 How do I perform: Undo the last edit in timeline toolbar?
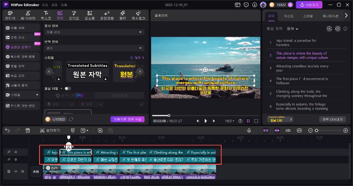[8, 130]
